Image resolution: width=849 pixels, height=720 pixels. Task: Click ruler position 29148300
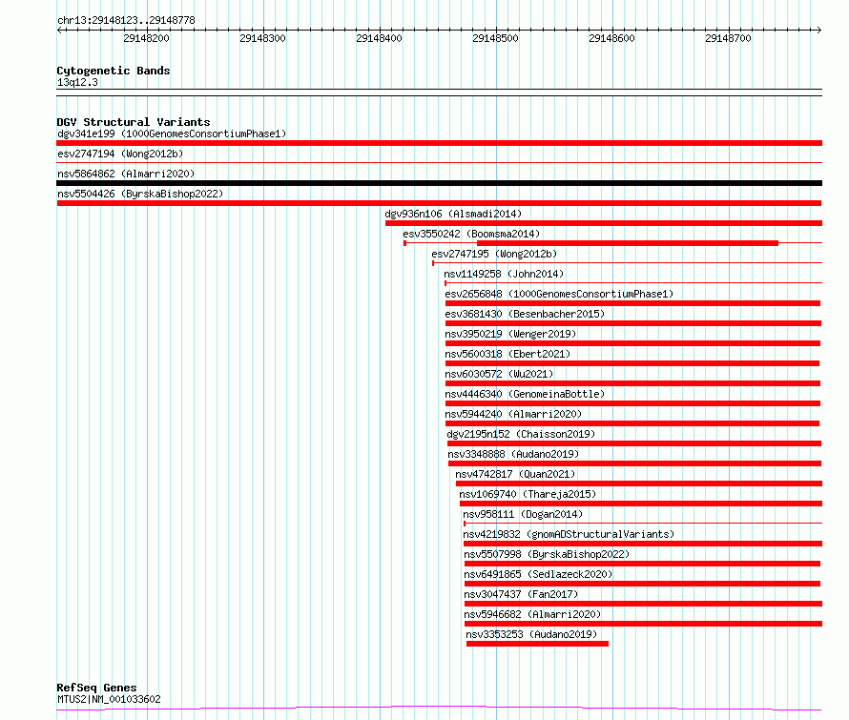pos(262,38)
